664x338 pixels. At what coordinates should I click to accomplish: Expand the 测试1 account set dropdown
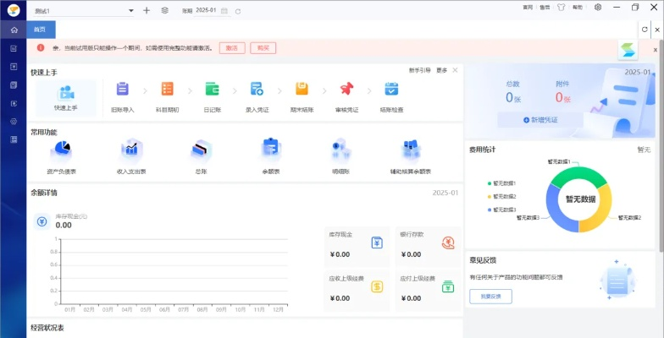pos(130,11)
